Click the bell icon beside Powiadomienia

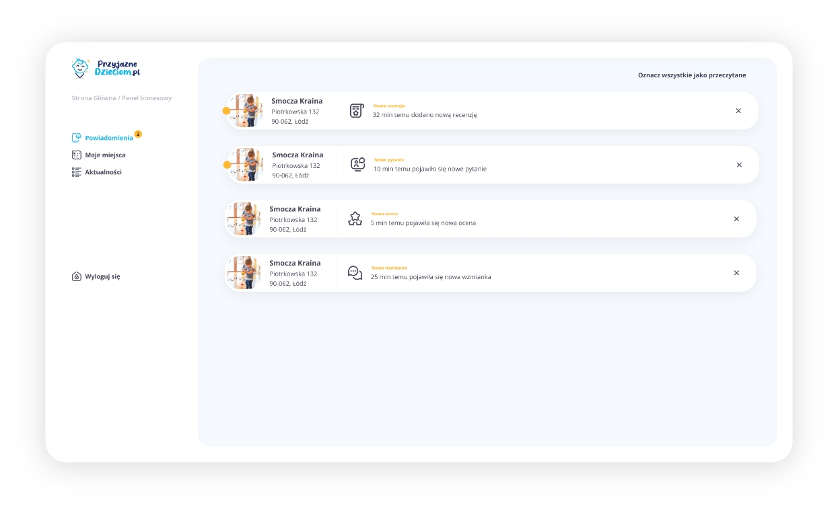77,138
